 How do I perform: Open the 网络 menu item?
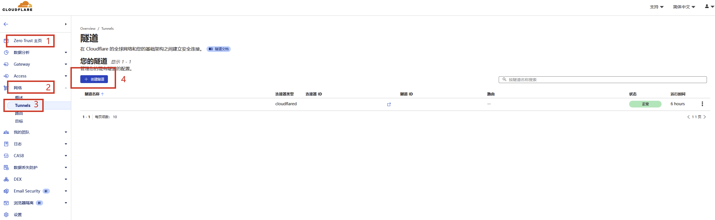pyautogui.click(x=18, y=88)
